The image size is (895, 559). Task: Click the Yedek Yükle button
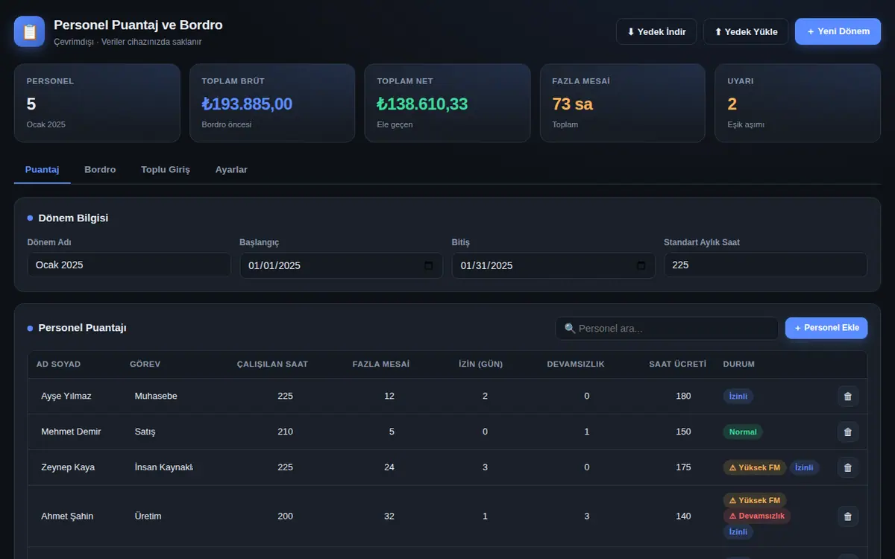(746, 31)
